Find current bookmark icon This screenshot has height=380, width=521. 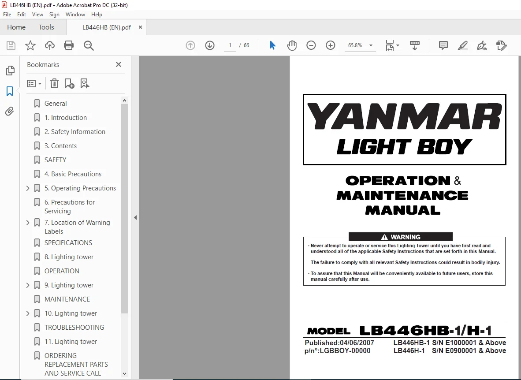[x=85, y=83]
